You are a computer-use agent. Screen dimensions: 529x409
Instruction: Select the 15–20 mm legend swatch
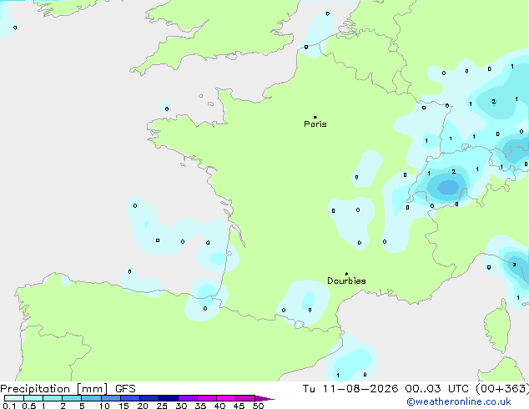click(x=130, y=398)
